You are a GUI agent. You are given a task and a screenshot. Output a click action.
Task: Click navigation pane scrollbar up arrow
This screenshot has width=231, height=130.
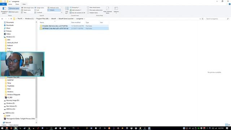pyautogui.click(x=36, y=22)
